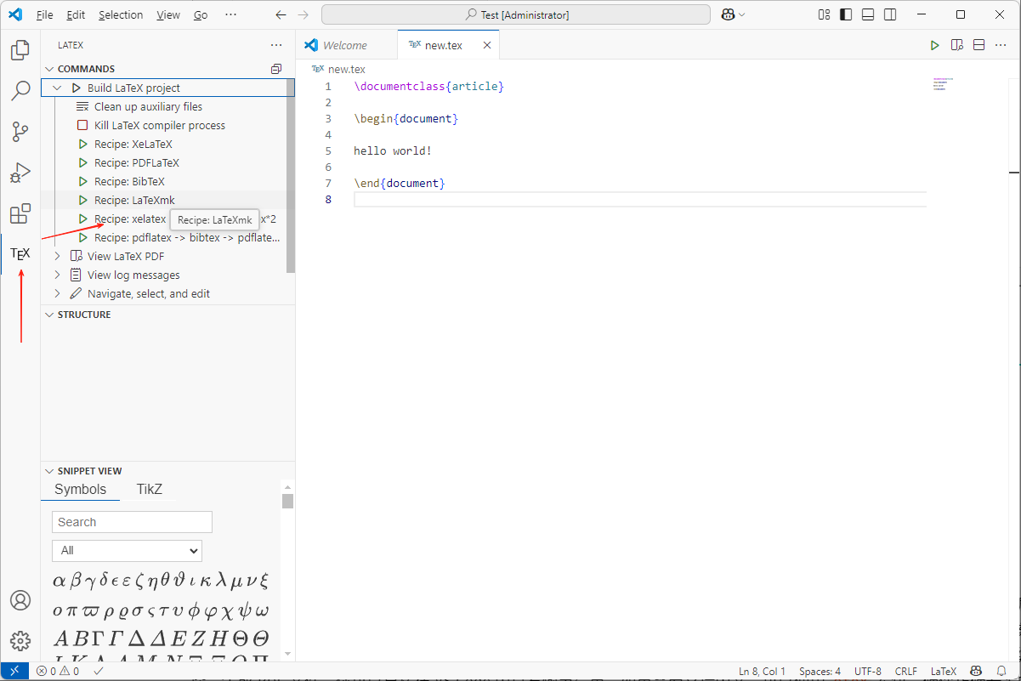Toggle the secondary side bar layout button
Image resolution: width=1021 pixels, height=681 pixels.
tap(890, 14)
